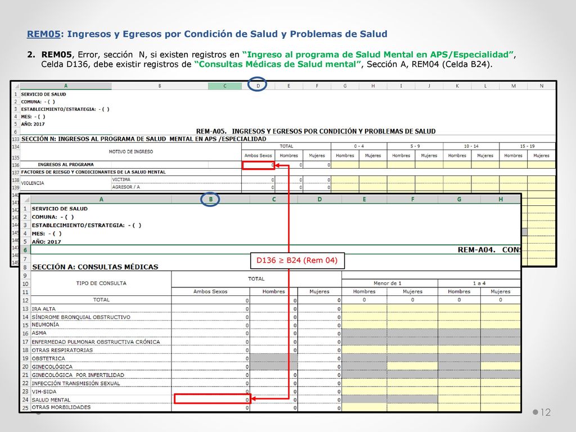576x432 pixels.
Task: Select row 136 header in REM-A05 sheet
Action: point(16,165)
